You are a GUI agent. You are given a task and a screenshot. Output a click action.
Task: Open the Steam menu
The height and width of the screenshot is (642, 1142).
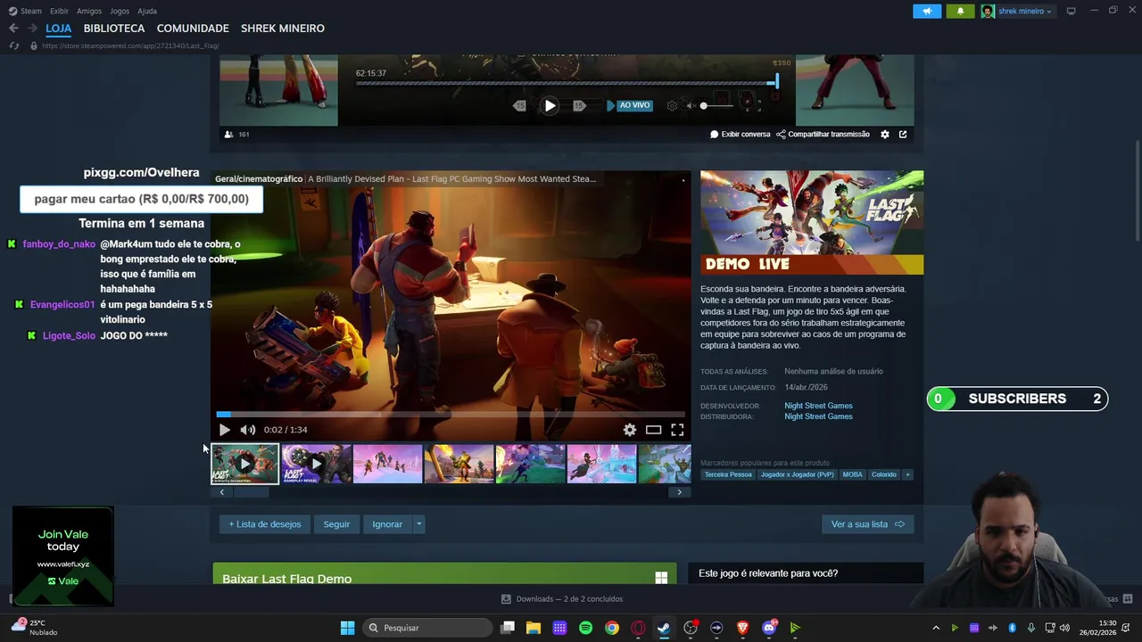pos(25,11)
